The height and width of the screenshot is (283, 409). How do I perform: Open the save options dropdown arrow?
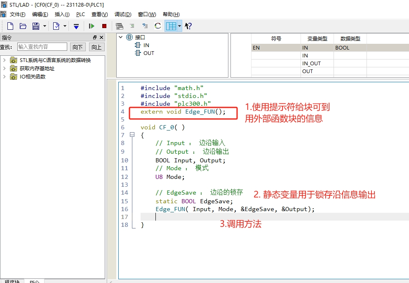coord(45,26)
